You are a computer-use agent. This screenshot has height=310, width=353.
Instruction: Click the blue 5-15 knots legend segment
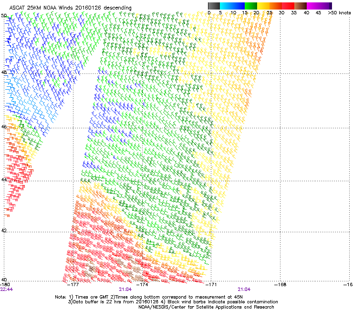point(232,6)
